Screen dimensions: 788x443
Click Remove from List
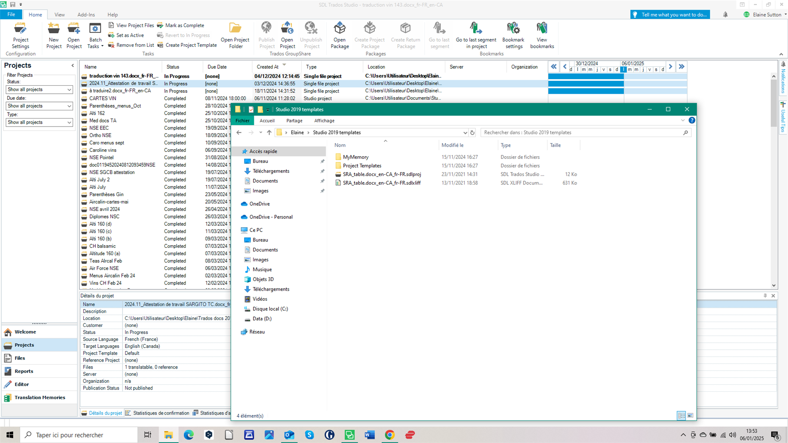(x=131, y=45)
